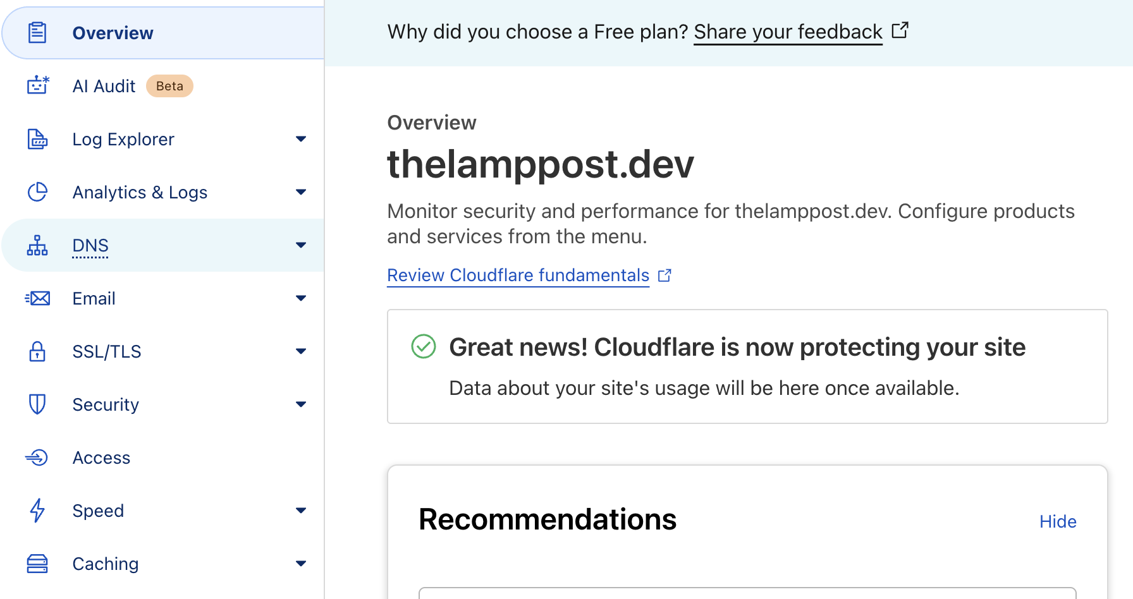Expand the Log Explorer submenu arrow
The image size is (1133, 599).
pyautogui.click(x=301, y=139)
